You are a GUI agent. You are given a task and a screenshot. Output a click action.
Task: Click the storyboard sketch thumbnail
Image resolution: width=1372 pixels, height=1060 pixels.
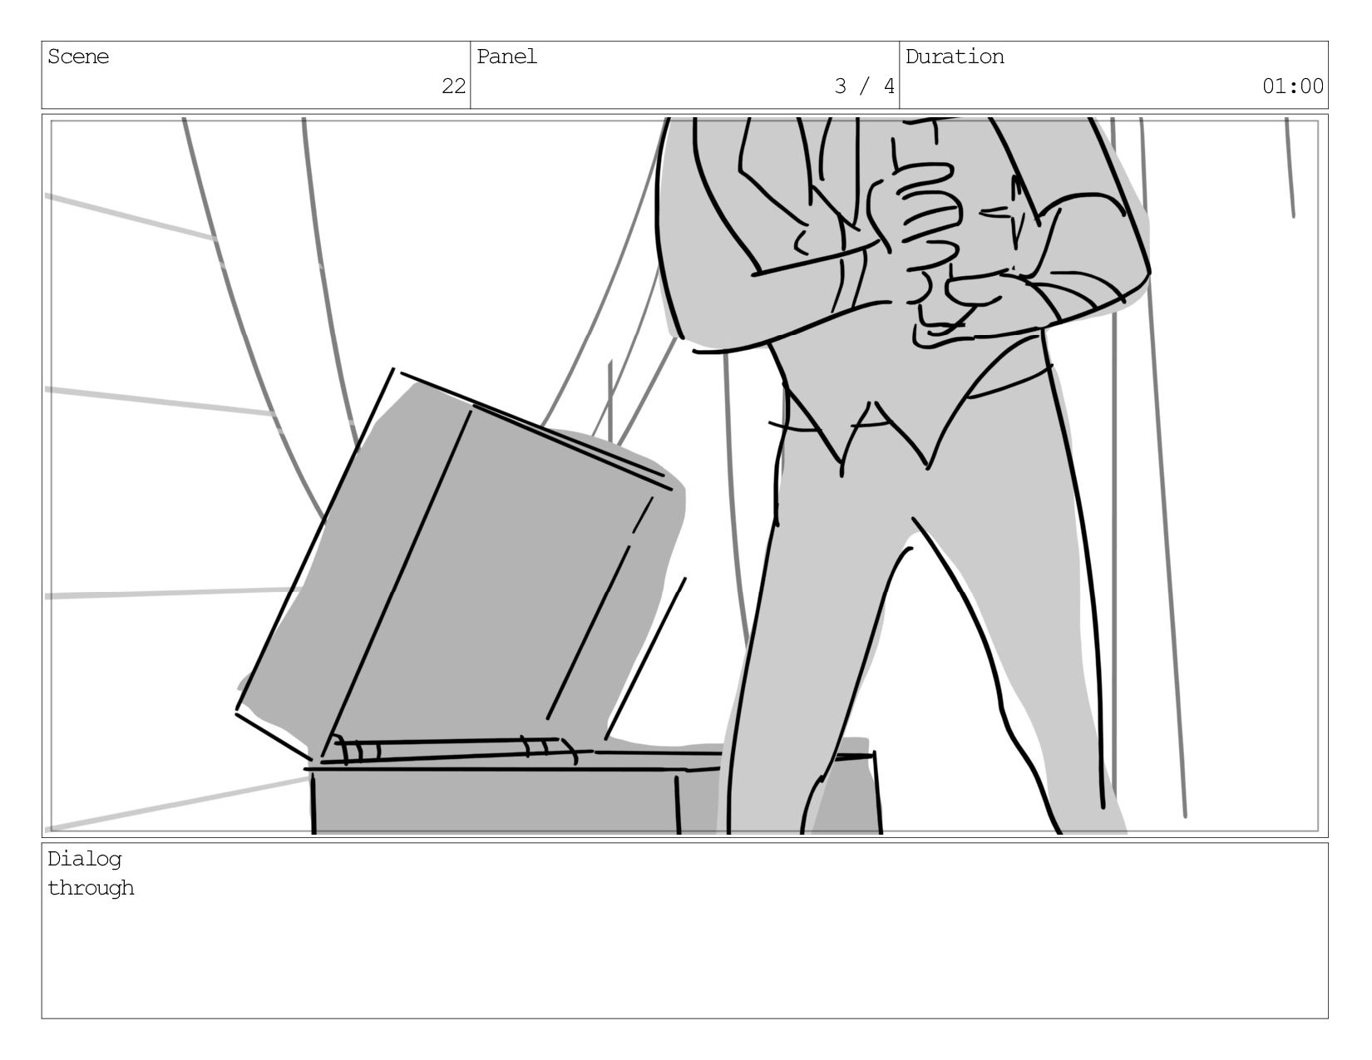[x=685, y=476]
